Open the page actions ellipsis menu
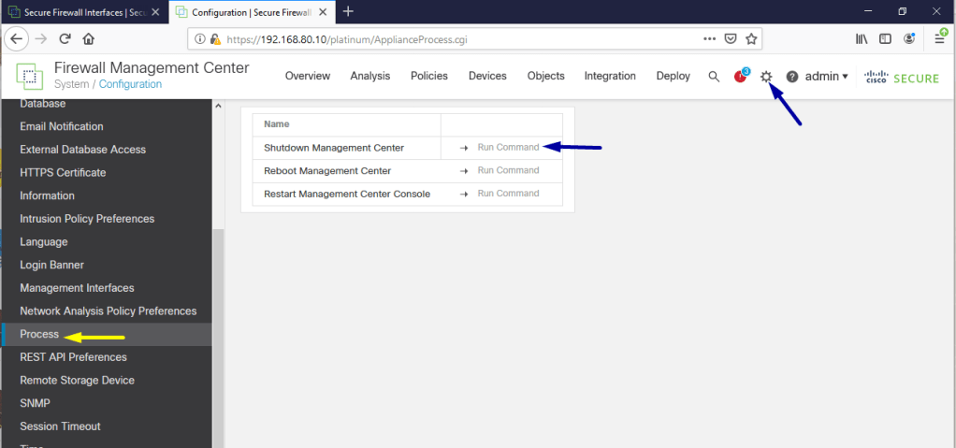956x448 pixels. pos(709,39)
